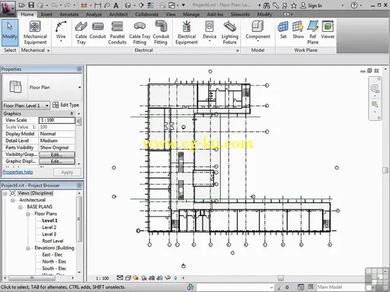Image resolution: width=390 pixels, height=292 pixels.
Task: Click the 1 : 100 scale on view control bar
Action: [x=102, y=278]
